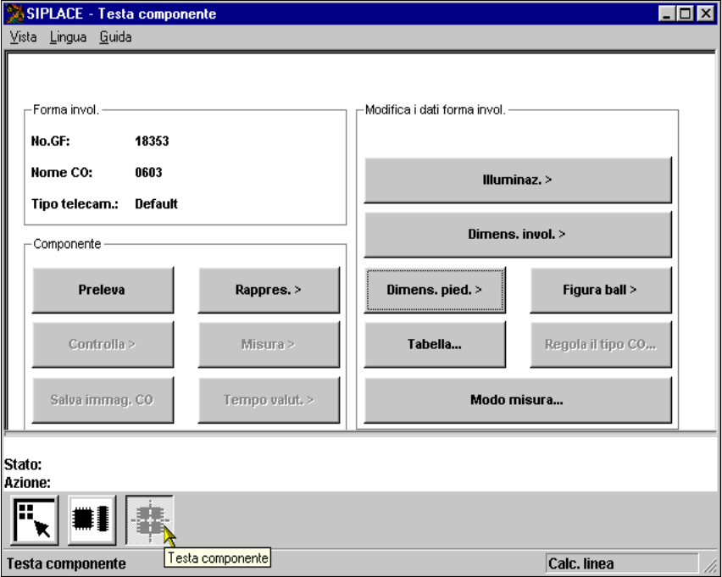This screenshot has width=722, height=577.
Task: Click the SIPLACE application icon in title bar
Action: point(17,14)
